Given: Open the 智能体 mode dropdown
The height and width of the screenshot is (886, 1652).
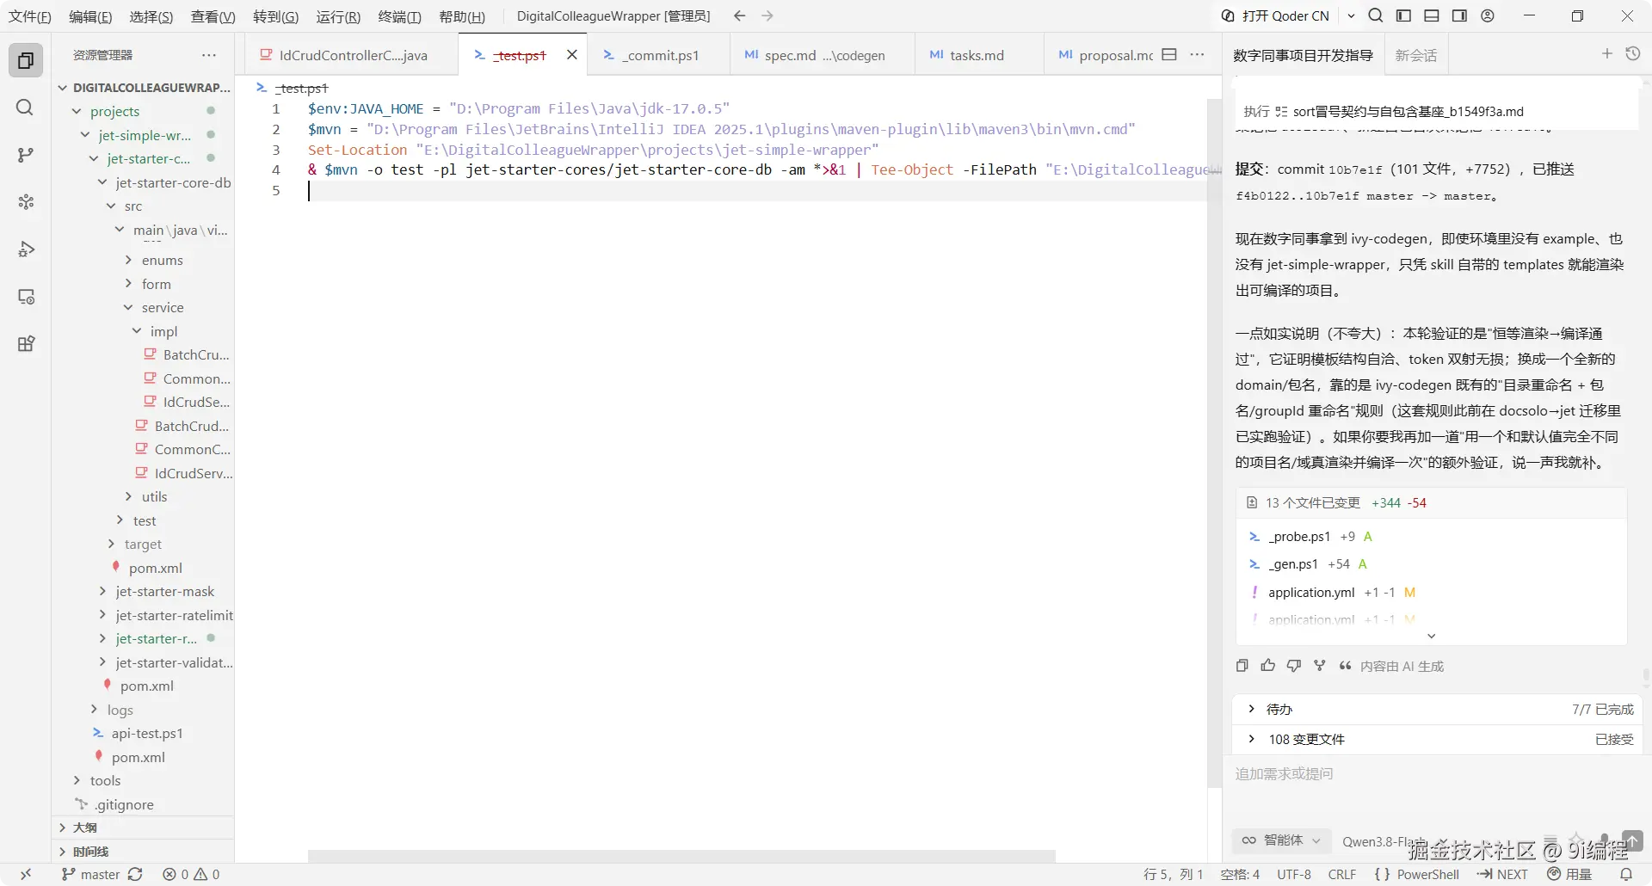Looking at the screenshot, I should (1281, 840).
